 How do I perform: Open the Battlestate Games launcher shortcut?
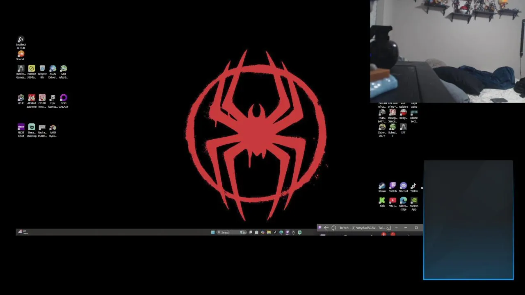point(21,72)
